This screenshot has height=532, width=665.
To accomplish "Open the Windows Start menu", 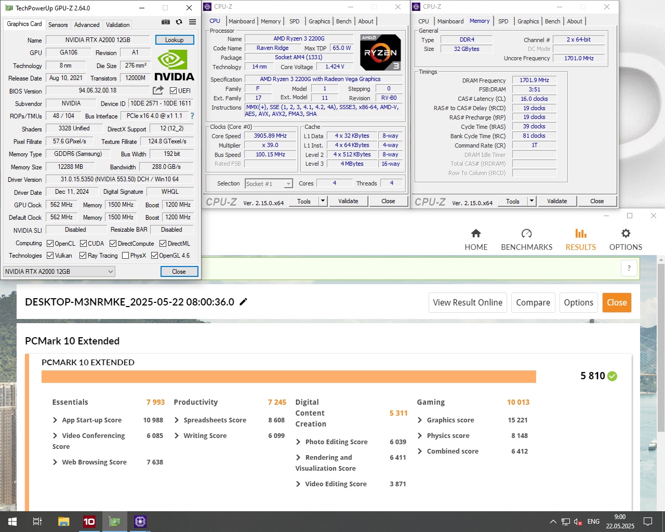I will 12,521.
